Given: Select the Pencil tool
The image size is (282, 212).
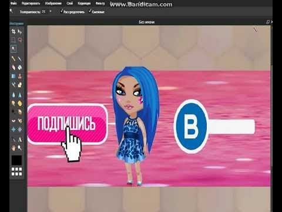Looking at the screenshot, I should [x=14, y=59].
